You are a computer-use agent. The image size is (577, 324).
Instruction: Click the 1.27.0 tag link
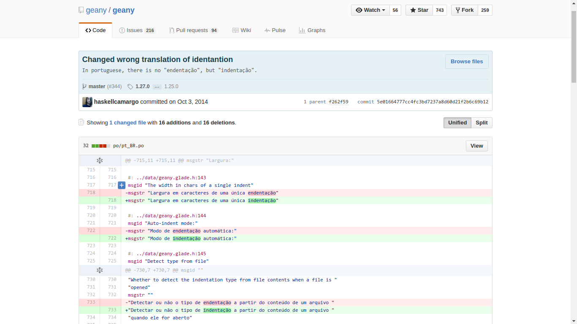click(142, 86)
